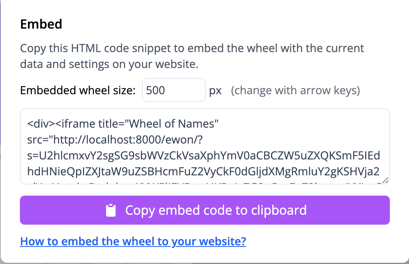
Task: Click the change with arrow keys hint text
Action: tap(295, 90)
